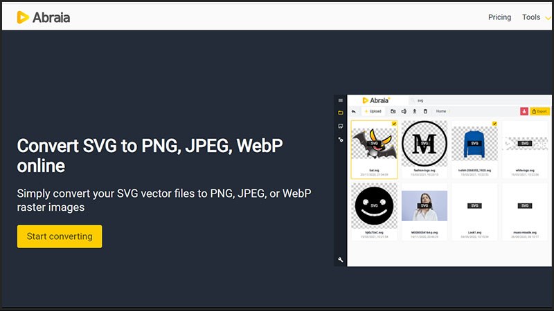Uncheck the bat.svg selection checkbox
This screenshot has width=554, height=311.
(x=394, y=124)
